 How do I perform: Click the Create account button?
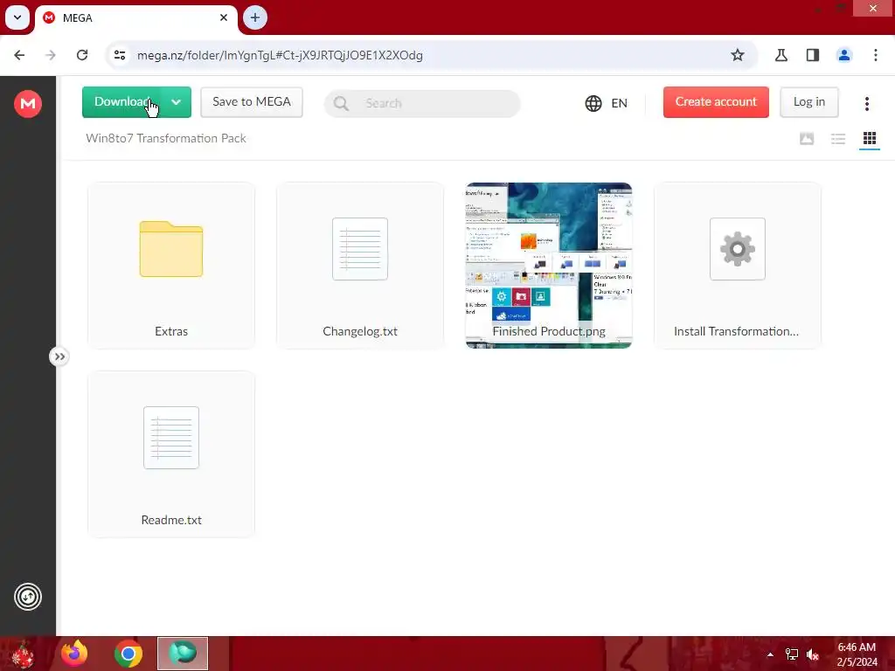click(716, 102)
